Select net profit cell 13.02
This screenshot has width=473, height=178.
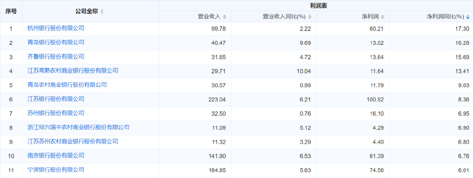tap(377, 43)
